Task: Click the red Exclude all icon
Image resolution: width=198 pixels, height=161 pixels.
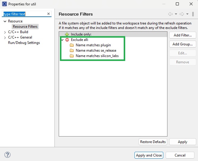Action: coord(67,40)
